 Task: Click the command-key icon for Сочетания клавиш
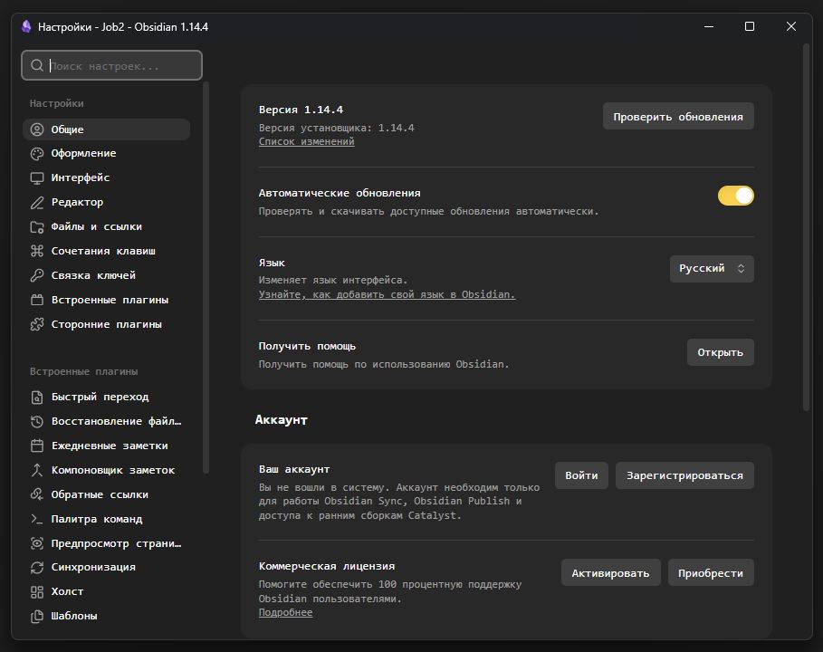tap(37, 251)
